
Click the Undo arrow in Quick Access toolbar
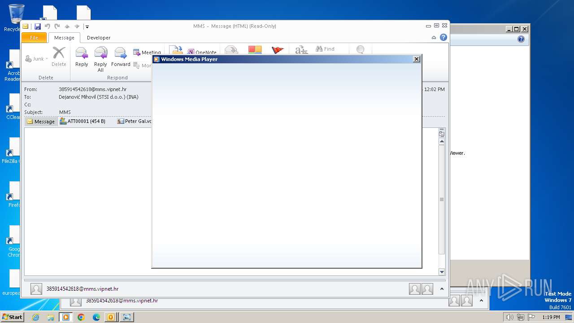pos(48,26)
